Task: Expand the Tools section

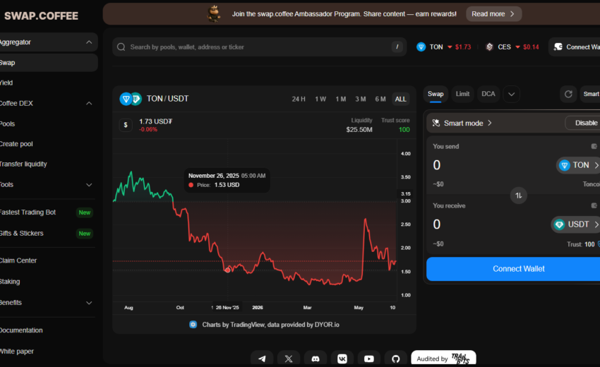Action: [x=89, y=185]
